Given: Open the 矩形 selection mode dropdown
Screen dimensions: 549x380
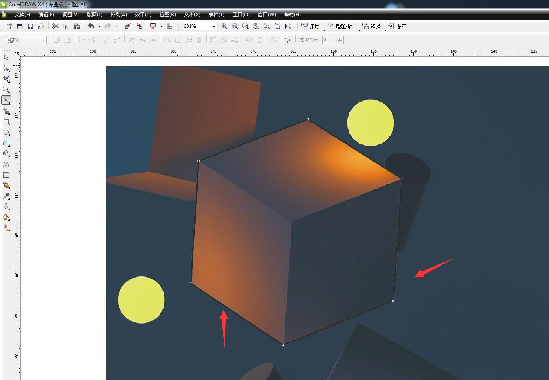Looking at the screenshot, I should [x=43, y=40].
